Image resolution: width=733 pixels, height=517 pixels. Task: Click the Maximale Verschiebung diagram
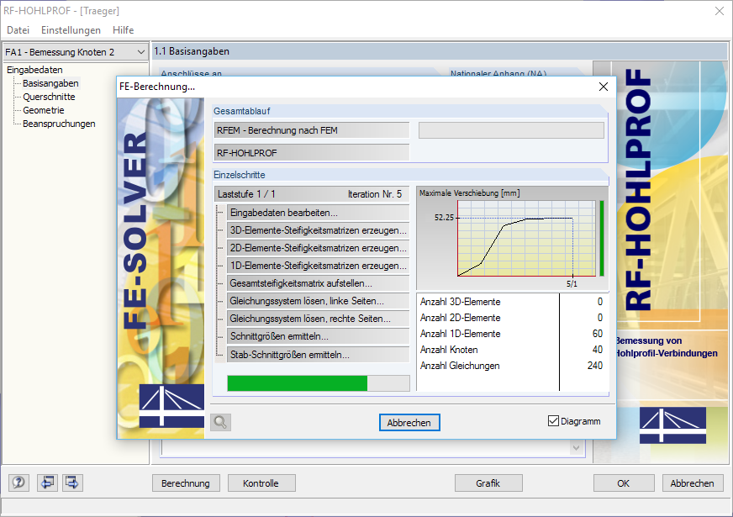[526, 239]
